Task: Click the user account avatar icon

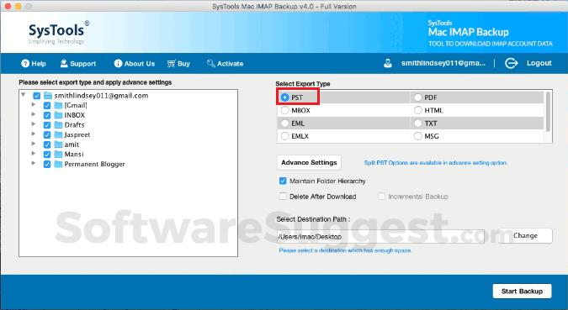Action: pos(388,63)
